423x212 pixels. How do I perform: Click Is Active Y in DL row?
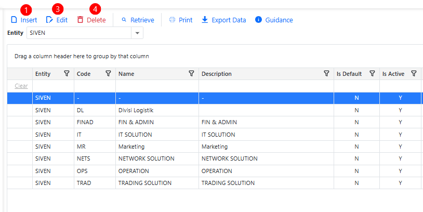click(401, 110)
